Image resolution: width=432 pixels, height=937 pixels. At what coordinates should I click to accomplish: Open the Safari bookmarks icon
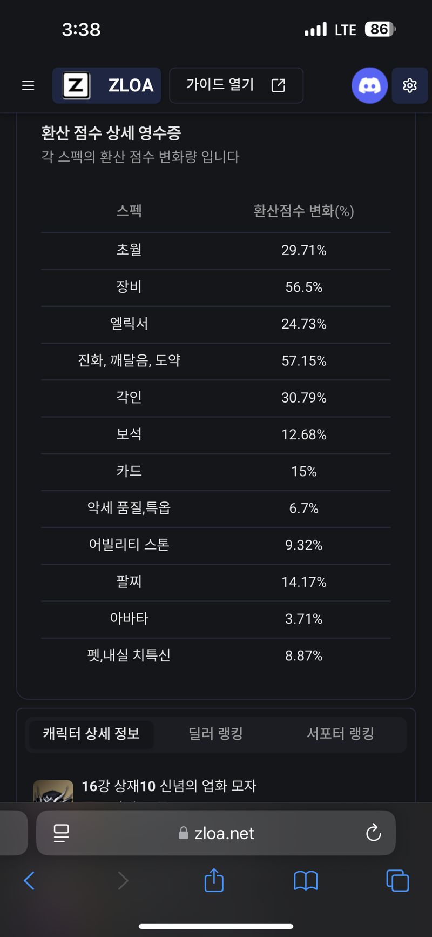tap(306, 881)
